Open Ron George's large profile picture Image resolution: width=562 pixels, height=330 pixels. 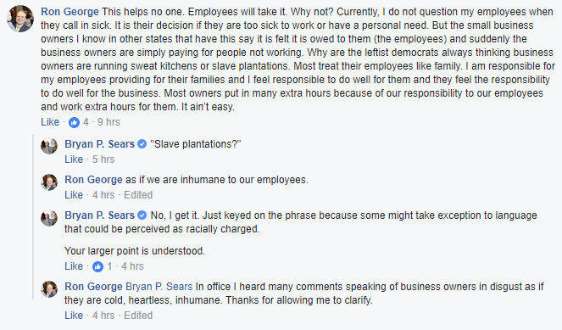click(20, 19)
